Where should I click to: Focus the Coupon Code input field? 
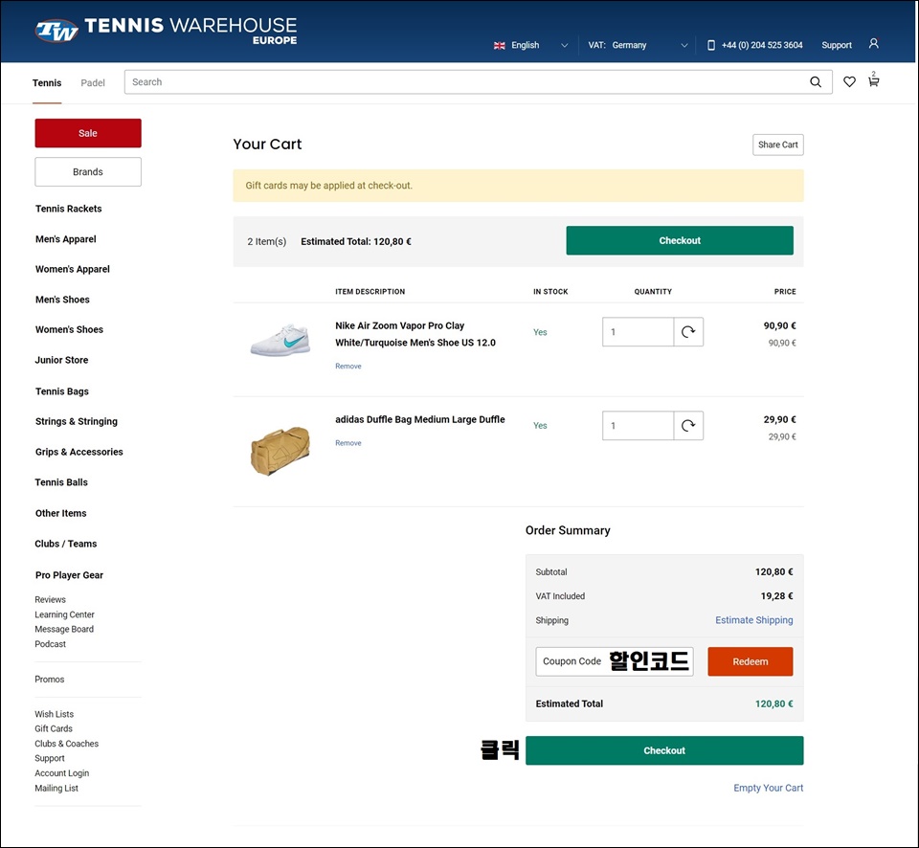tap(615, 661)
